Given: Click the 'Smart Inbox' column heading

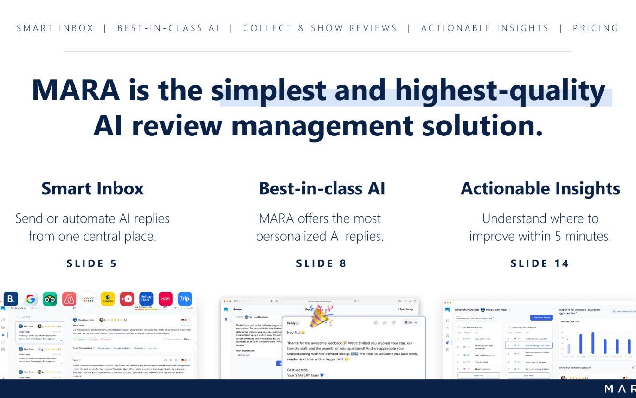Looking at the screenshot, I should tap(93, 188).
